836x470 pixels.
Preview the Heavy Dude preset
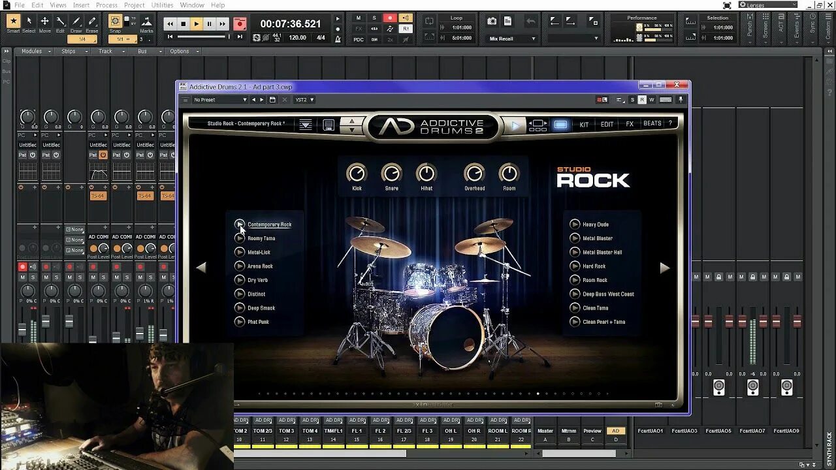(x=575, y=224)
